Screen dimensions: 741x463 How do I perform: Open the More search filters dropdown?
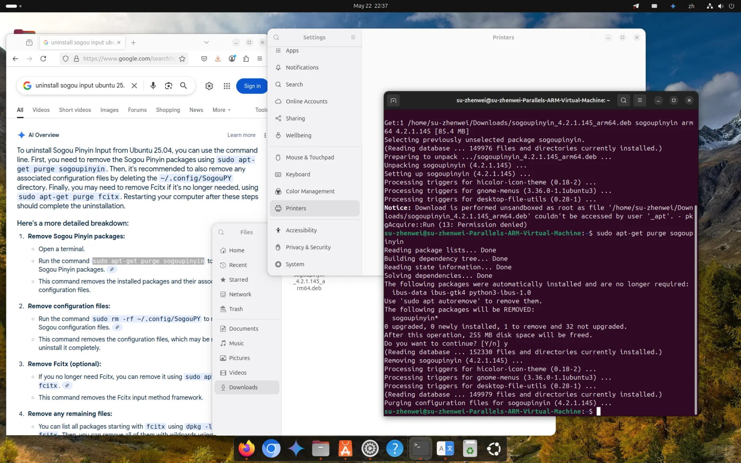coord(221,110)
